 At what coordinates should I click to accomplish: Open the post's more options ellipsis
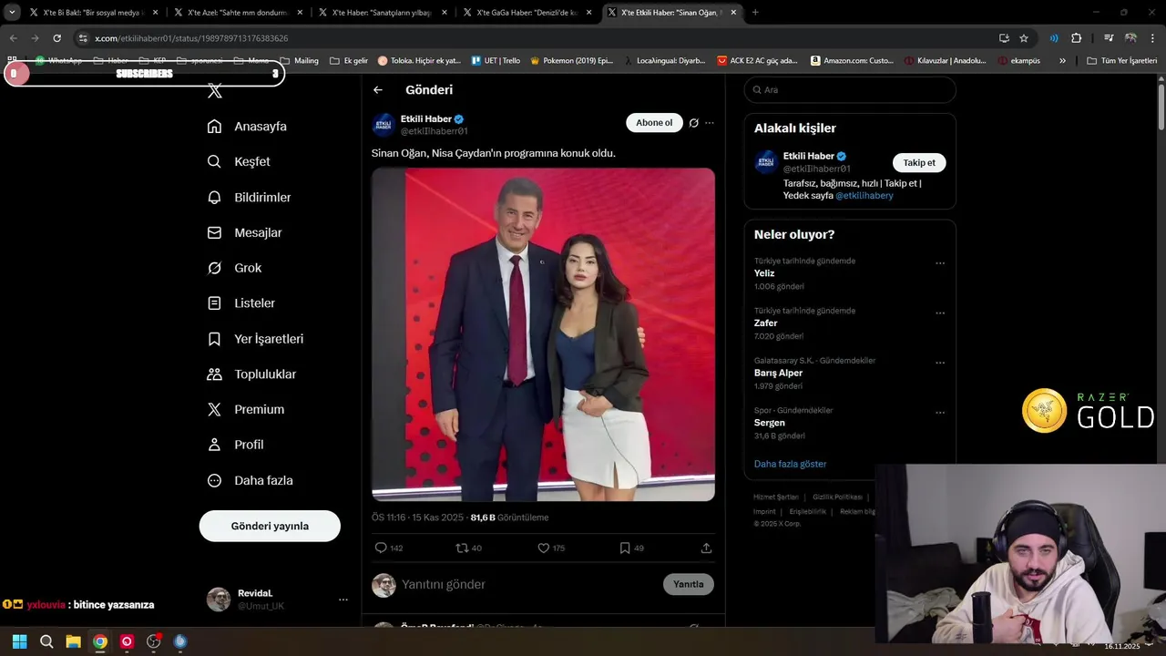point(710,123)
